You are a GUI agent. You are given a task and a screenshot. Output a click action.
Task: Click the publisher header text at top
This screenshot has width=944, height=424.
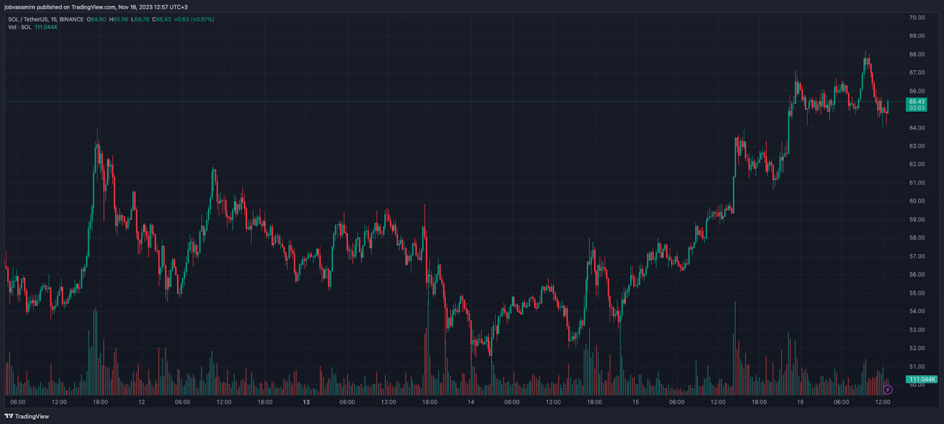pos(96,7)
